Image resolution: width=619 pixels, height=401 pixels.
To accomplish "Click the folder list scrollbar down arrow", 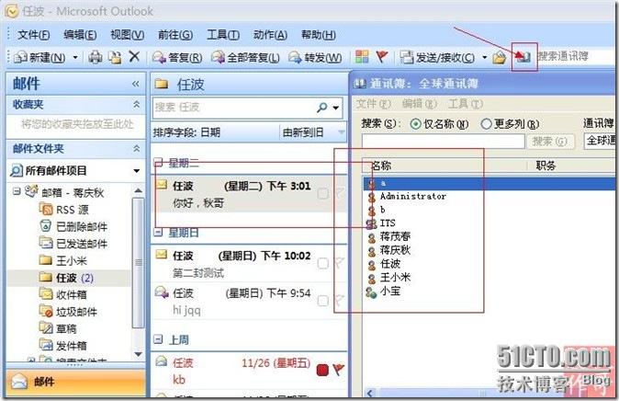I will pyautogui.click(x=138, y=354).
